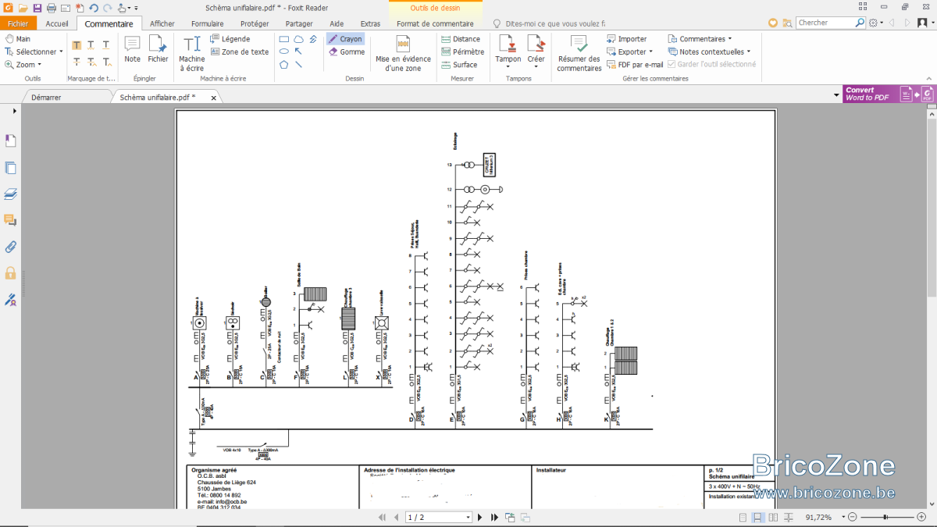
Task: Open Mise en évidence d'une zone tool
Action: pyautogui.click(x=403, y=53)
